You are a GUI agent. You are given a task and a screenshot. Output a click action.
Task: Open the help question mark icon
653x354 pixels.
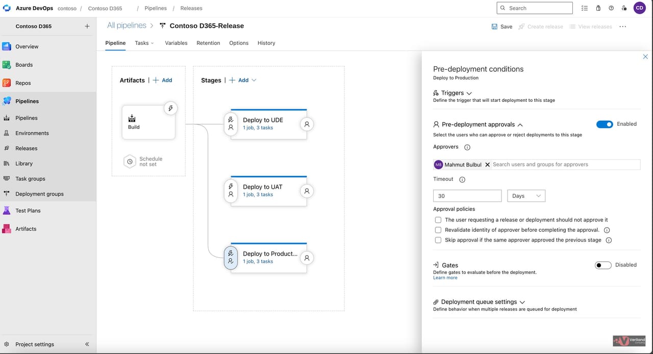coord(611,8)
